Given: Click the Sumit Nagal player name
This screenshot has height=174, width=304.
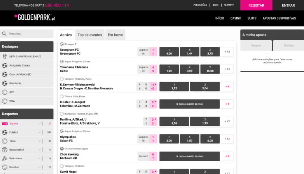Looking at the screenshot, I should click(x=68, y=172).
